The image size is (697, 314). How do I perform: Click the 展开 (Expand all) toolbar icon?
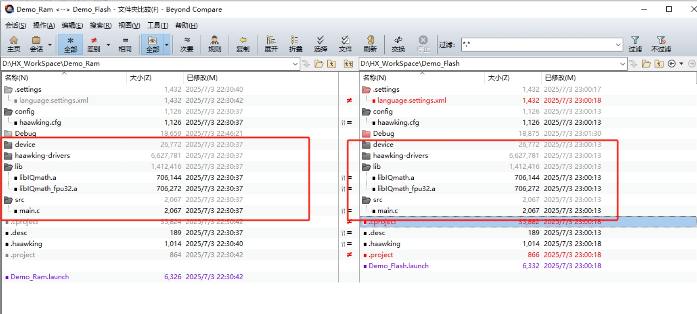pyautogui.click(x=271, y=44)
